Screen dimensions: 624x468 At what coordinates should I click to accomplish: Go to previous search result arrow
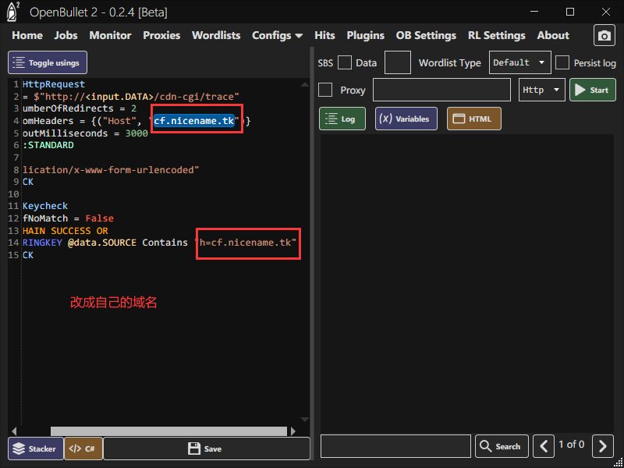(x=544, y=446)
